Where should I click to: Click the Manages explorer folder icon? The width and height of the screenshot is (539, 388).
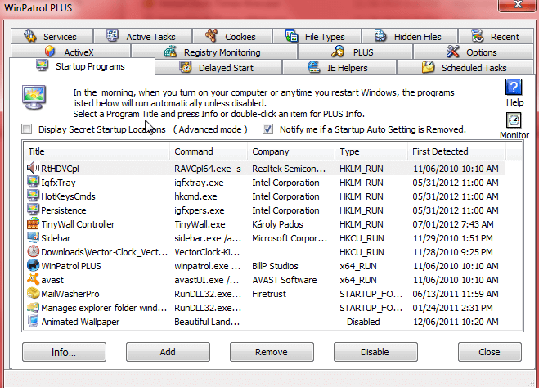33,307
